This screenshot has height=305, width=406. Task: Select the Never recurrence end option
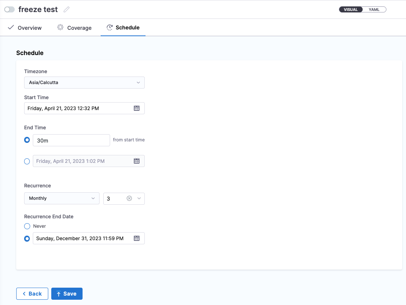tap(27, 226)
